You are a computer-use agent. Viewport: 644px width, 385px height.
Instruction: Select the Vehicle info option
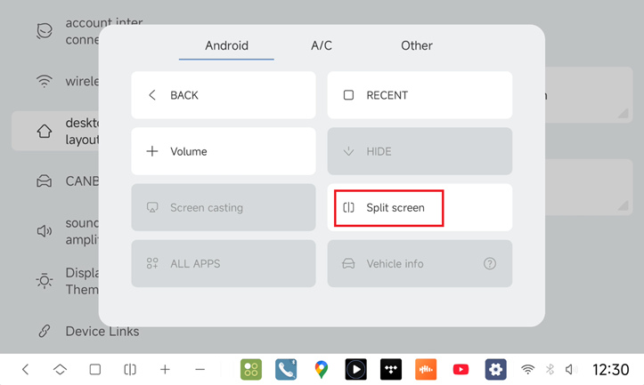pyautogui.click(x=420, y=264)
